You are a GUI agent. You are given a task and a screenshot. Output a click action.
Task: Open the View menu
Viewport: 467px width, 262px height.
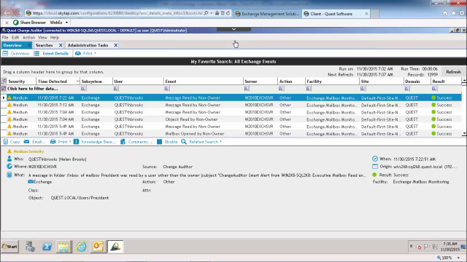(42, 37)
